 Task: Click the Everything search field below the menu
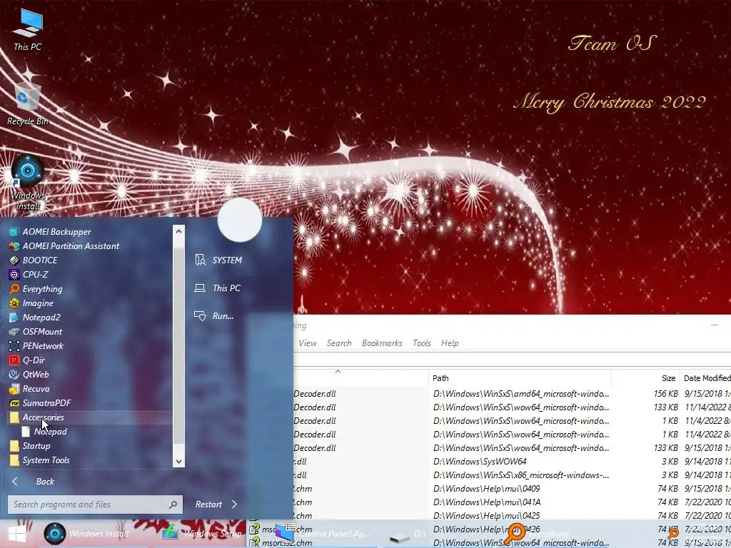point(512,360)
